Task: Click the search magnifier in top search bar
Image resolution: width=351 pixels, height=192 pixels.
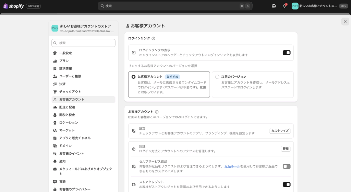Action: (102, 6)
